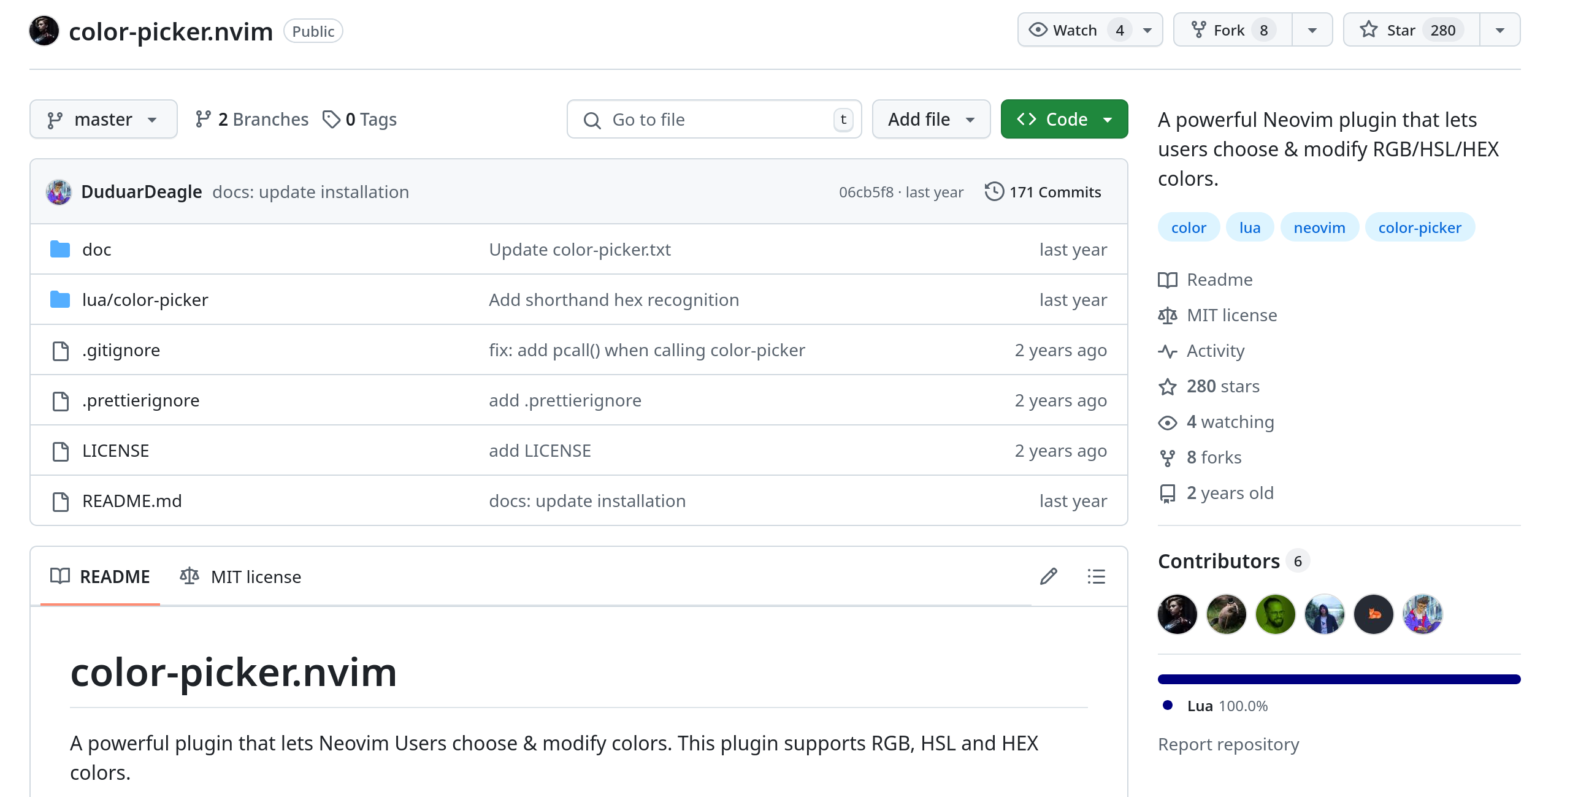Expand the Star lists dropdown arrow
Screen dimensions: 1570x797
tap(1500, 30)
